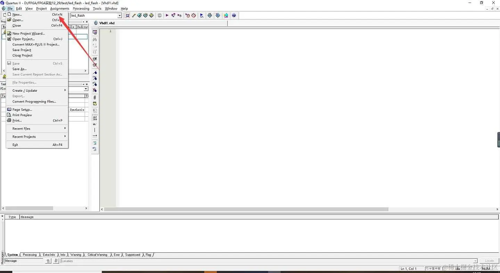Switch to the Suppressed messages tab
The width and height of the screenshot is (500, 273).
tap(133, 255)
